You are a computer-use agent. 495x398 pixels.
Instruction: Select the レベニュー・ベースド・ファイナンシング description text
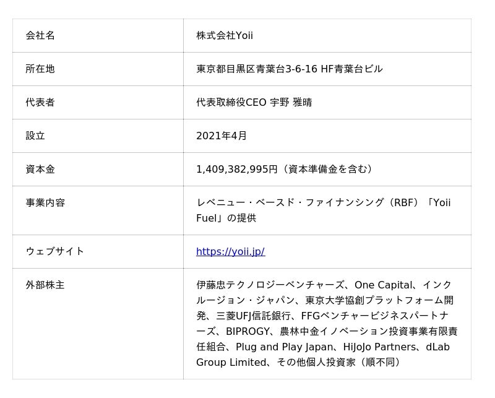tap(290, 203)
